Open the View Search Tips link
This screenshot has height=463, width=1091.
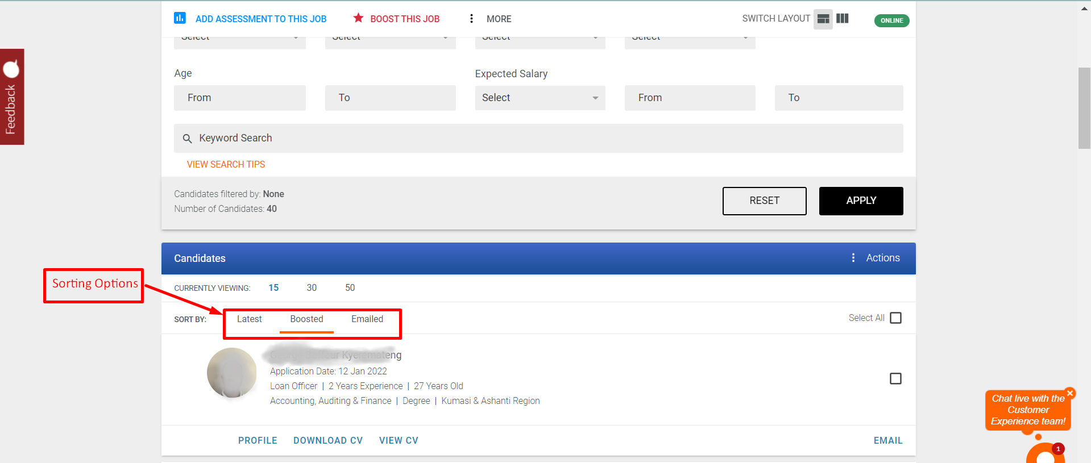(226, 164)
